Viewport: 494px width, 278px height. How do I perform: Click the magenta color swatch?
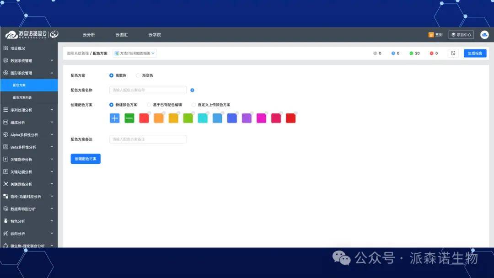pos(261,118)
